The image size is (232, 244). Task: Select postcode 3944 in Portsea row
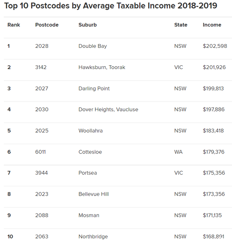tap(42, 173)
